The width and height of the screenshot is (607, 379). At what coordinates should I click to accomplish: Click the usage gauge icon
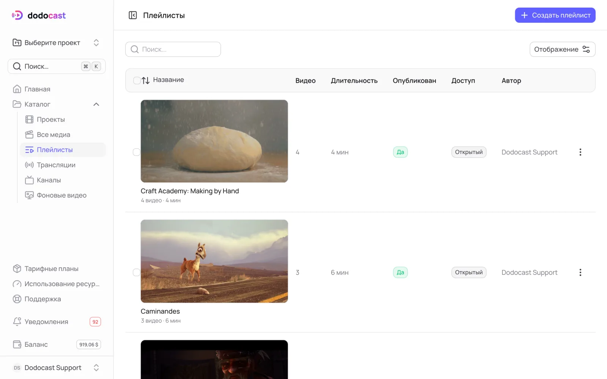pos(17,284)
